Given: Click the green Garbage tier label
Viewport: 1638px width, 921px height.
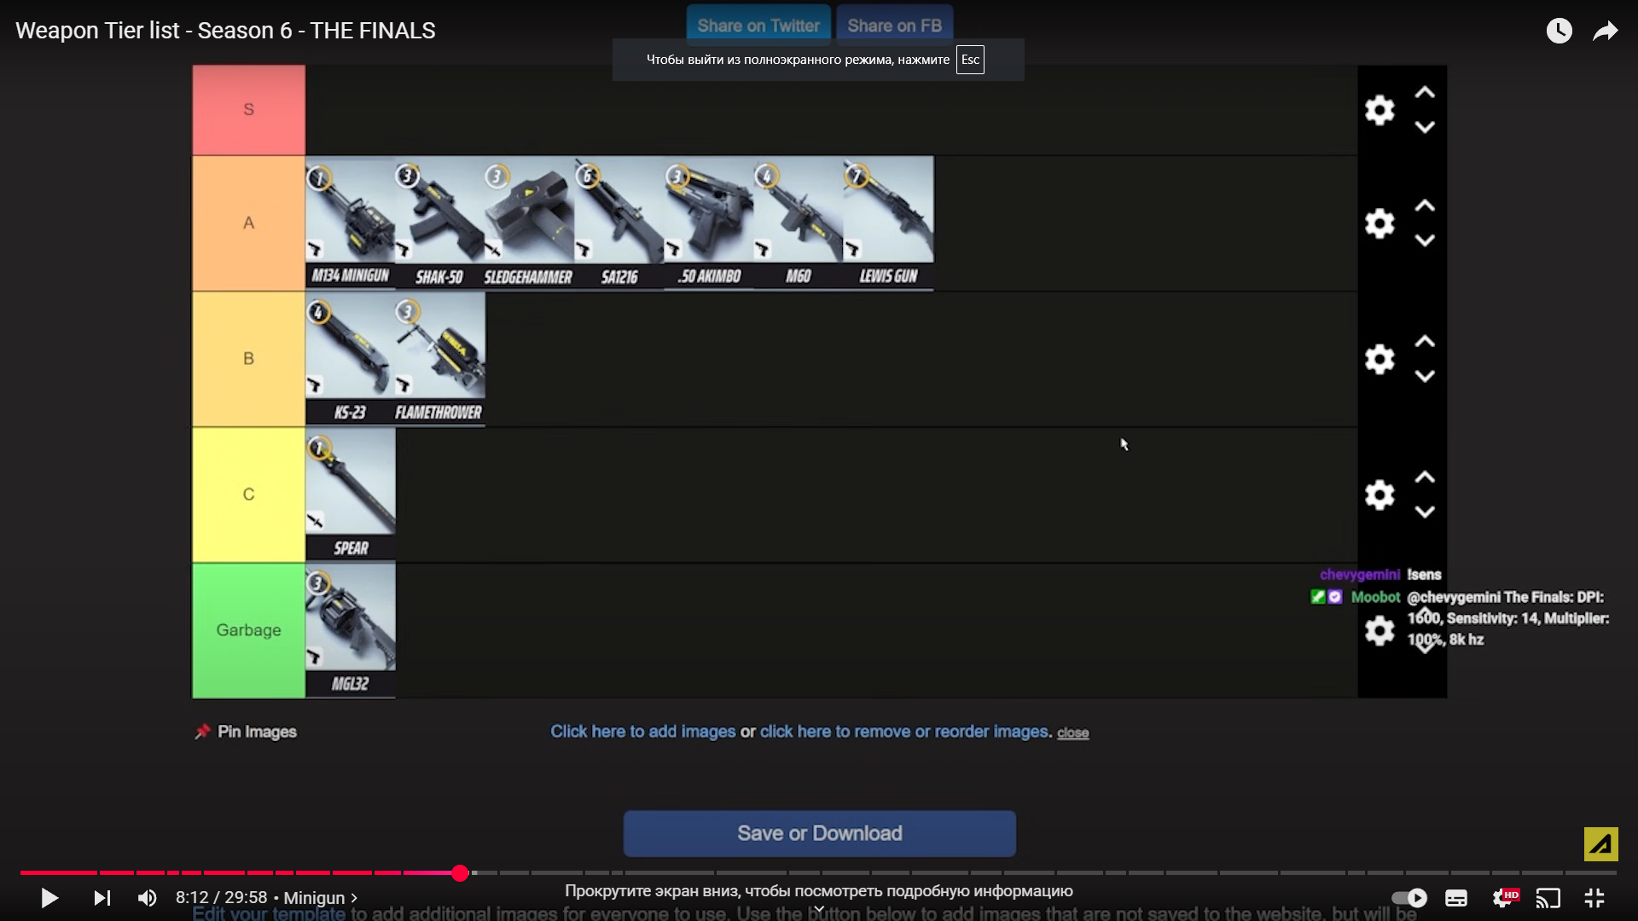Looking at the screenshot, I should 248,630.
